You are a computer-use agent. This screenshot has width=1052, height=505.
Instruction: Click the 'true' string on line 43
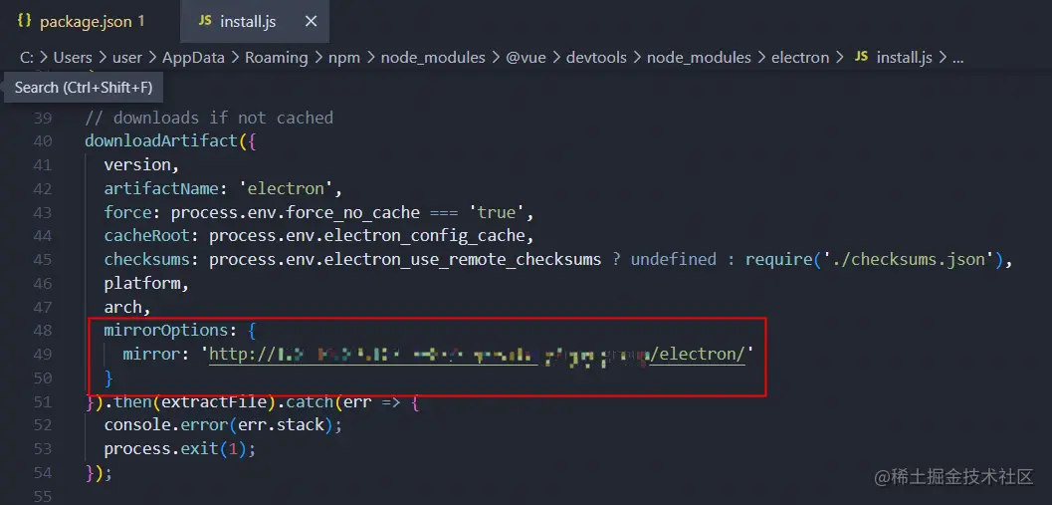point(497,212)
